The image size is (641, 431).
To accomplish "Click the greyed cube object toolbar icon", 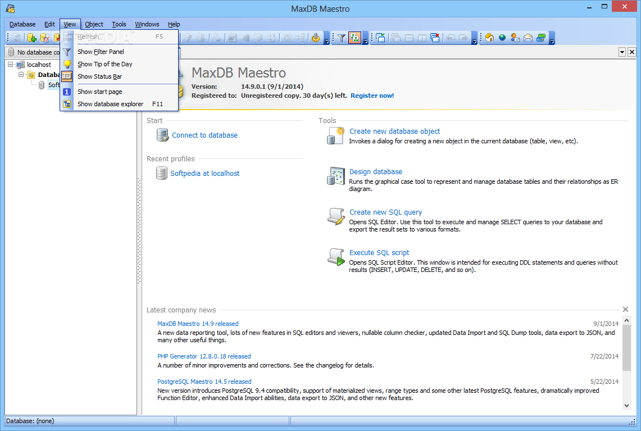I will pos(258,38).
